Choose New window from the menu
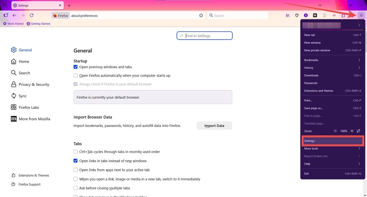 click(x=333, y=43)
